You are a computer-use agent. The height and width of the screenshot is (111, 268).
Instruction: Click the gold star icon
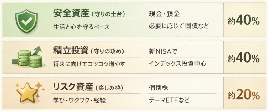(x=27, y=93)
